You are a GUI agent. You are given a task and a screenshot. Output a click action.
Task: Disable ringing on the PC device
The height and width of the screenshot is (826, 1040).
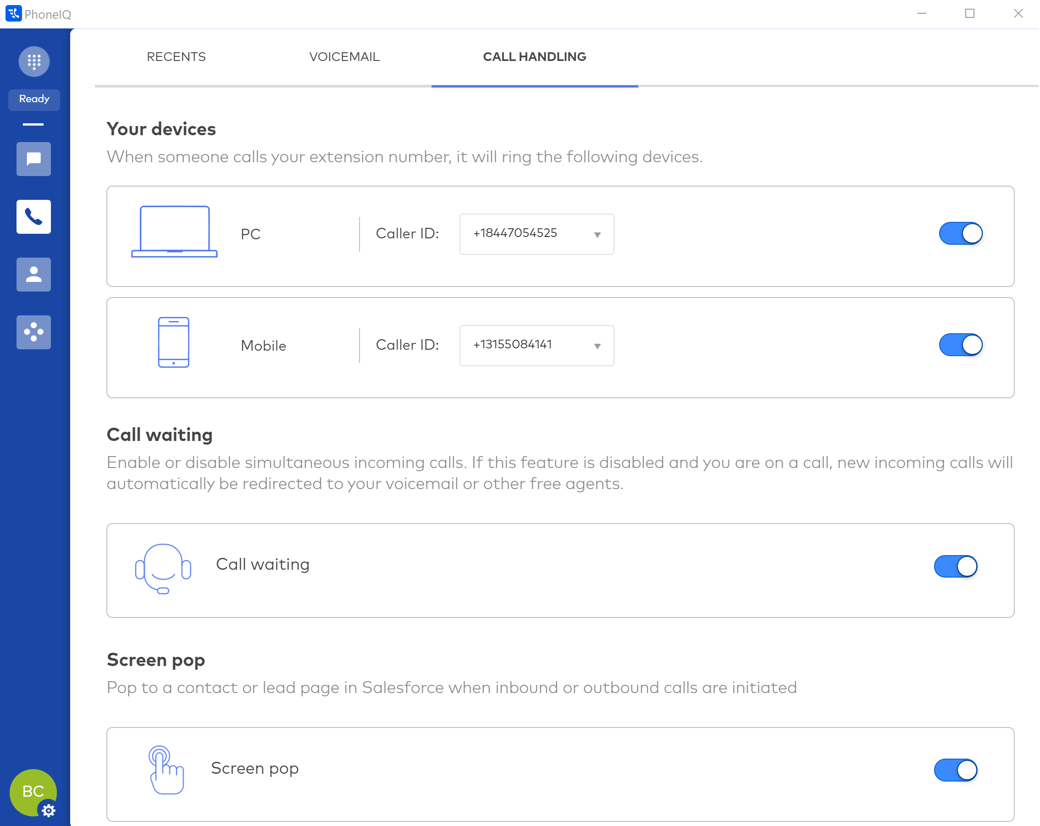[x=960, y=234]
